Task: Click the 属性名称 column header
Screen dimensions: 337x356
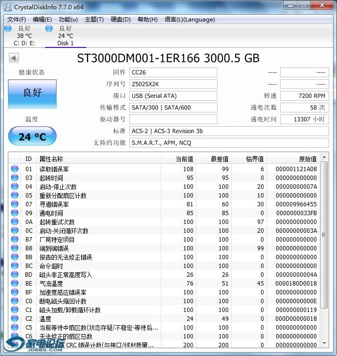Action: [98, 159]
